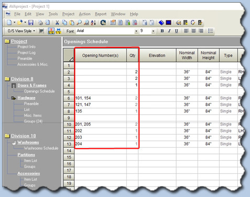Click the Nominal Width column header
The width and height of the screenshot is (250, 197).
tap(187, 55)
